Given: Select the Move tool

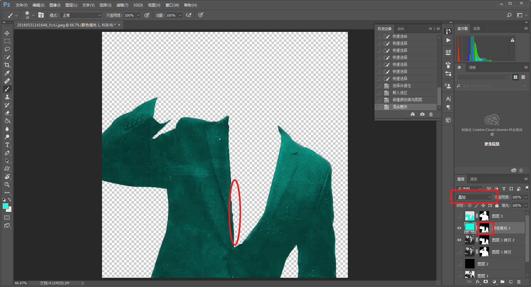Looking at the screenshot, I should (x=7, y=33).
